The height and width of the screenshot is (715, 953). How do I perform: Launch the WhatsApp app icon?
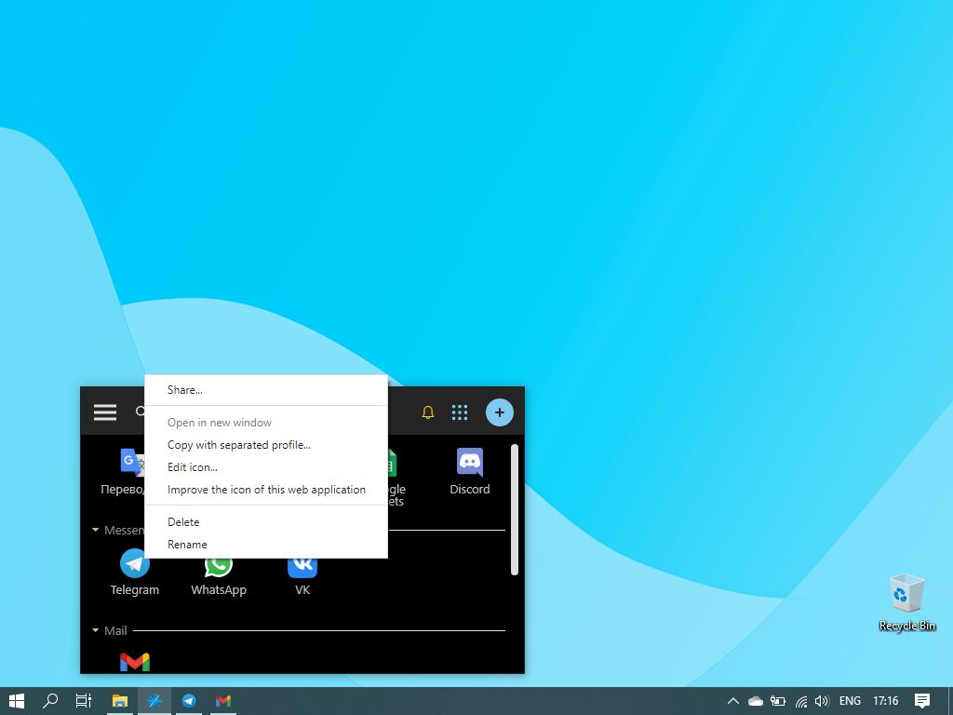(x=219, y=566)
